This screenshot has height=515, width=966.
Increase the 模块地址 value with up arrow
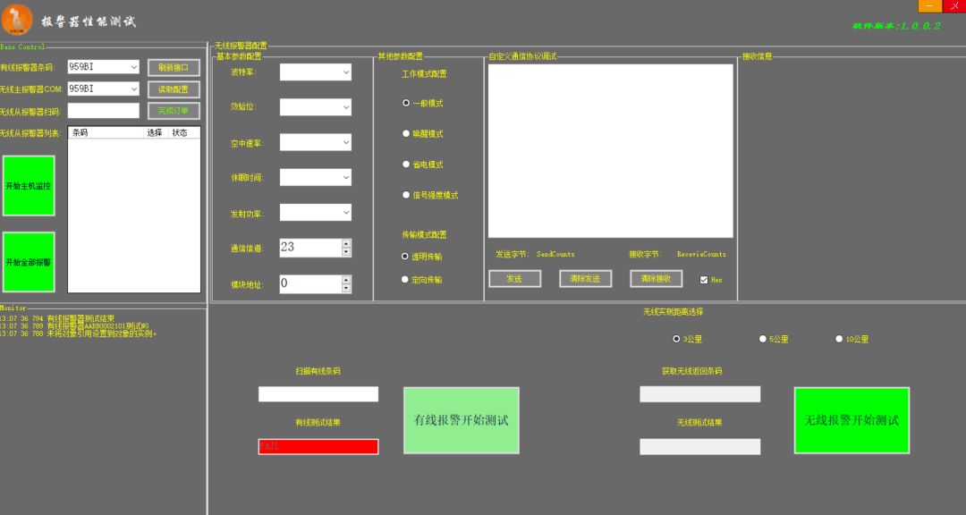pyautogui.click(x=346, y=280)
